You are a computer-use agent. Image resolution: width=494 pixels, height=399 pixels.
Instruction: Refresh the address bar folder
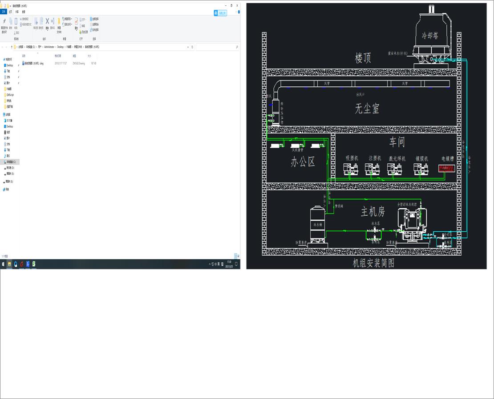pyautogui.click(x=192, y=47)
